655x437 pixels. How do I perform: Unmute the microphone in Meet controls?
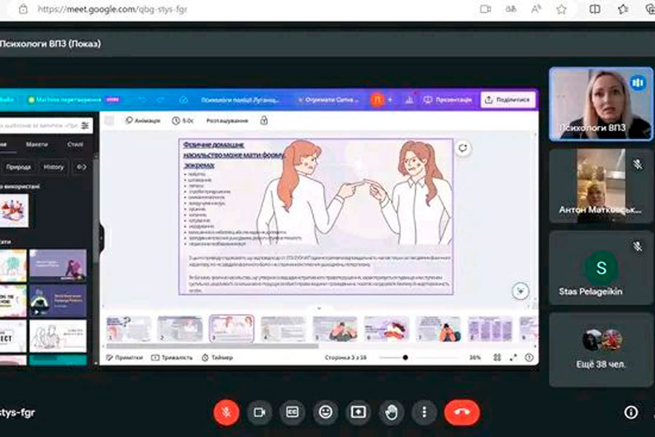pyautogui.click(x=226, y=412)
